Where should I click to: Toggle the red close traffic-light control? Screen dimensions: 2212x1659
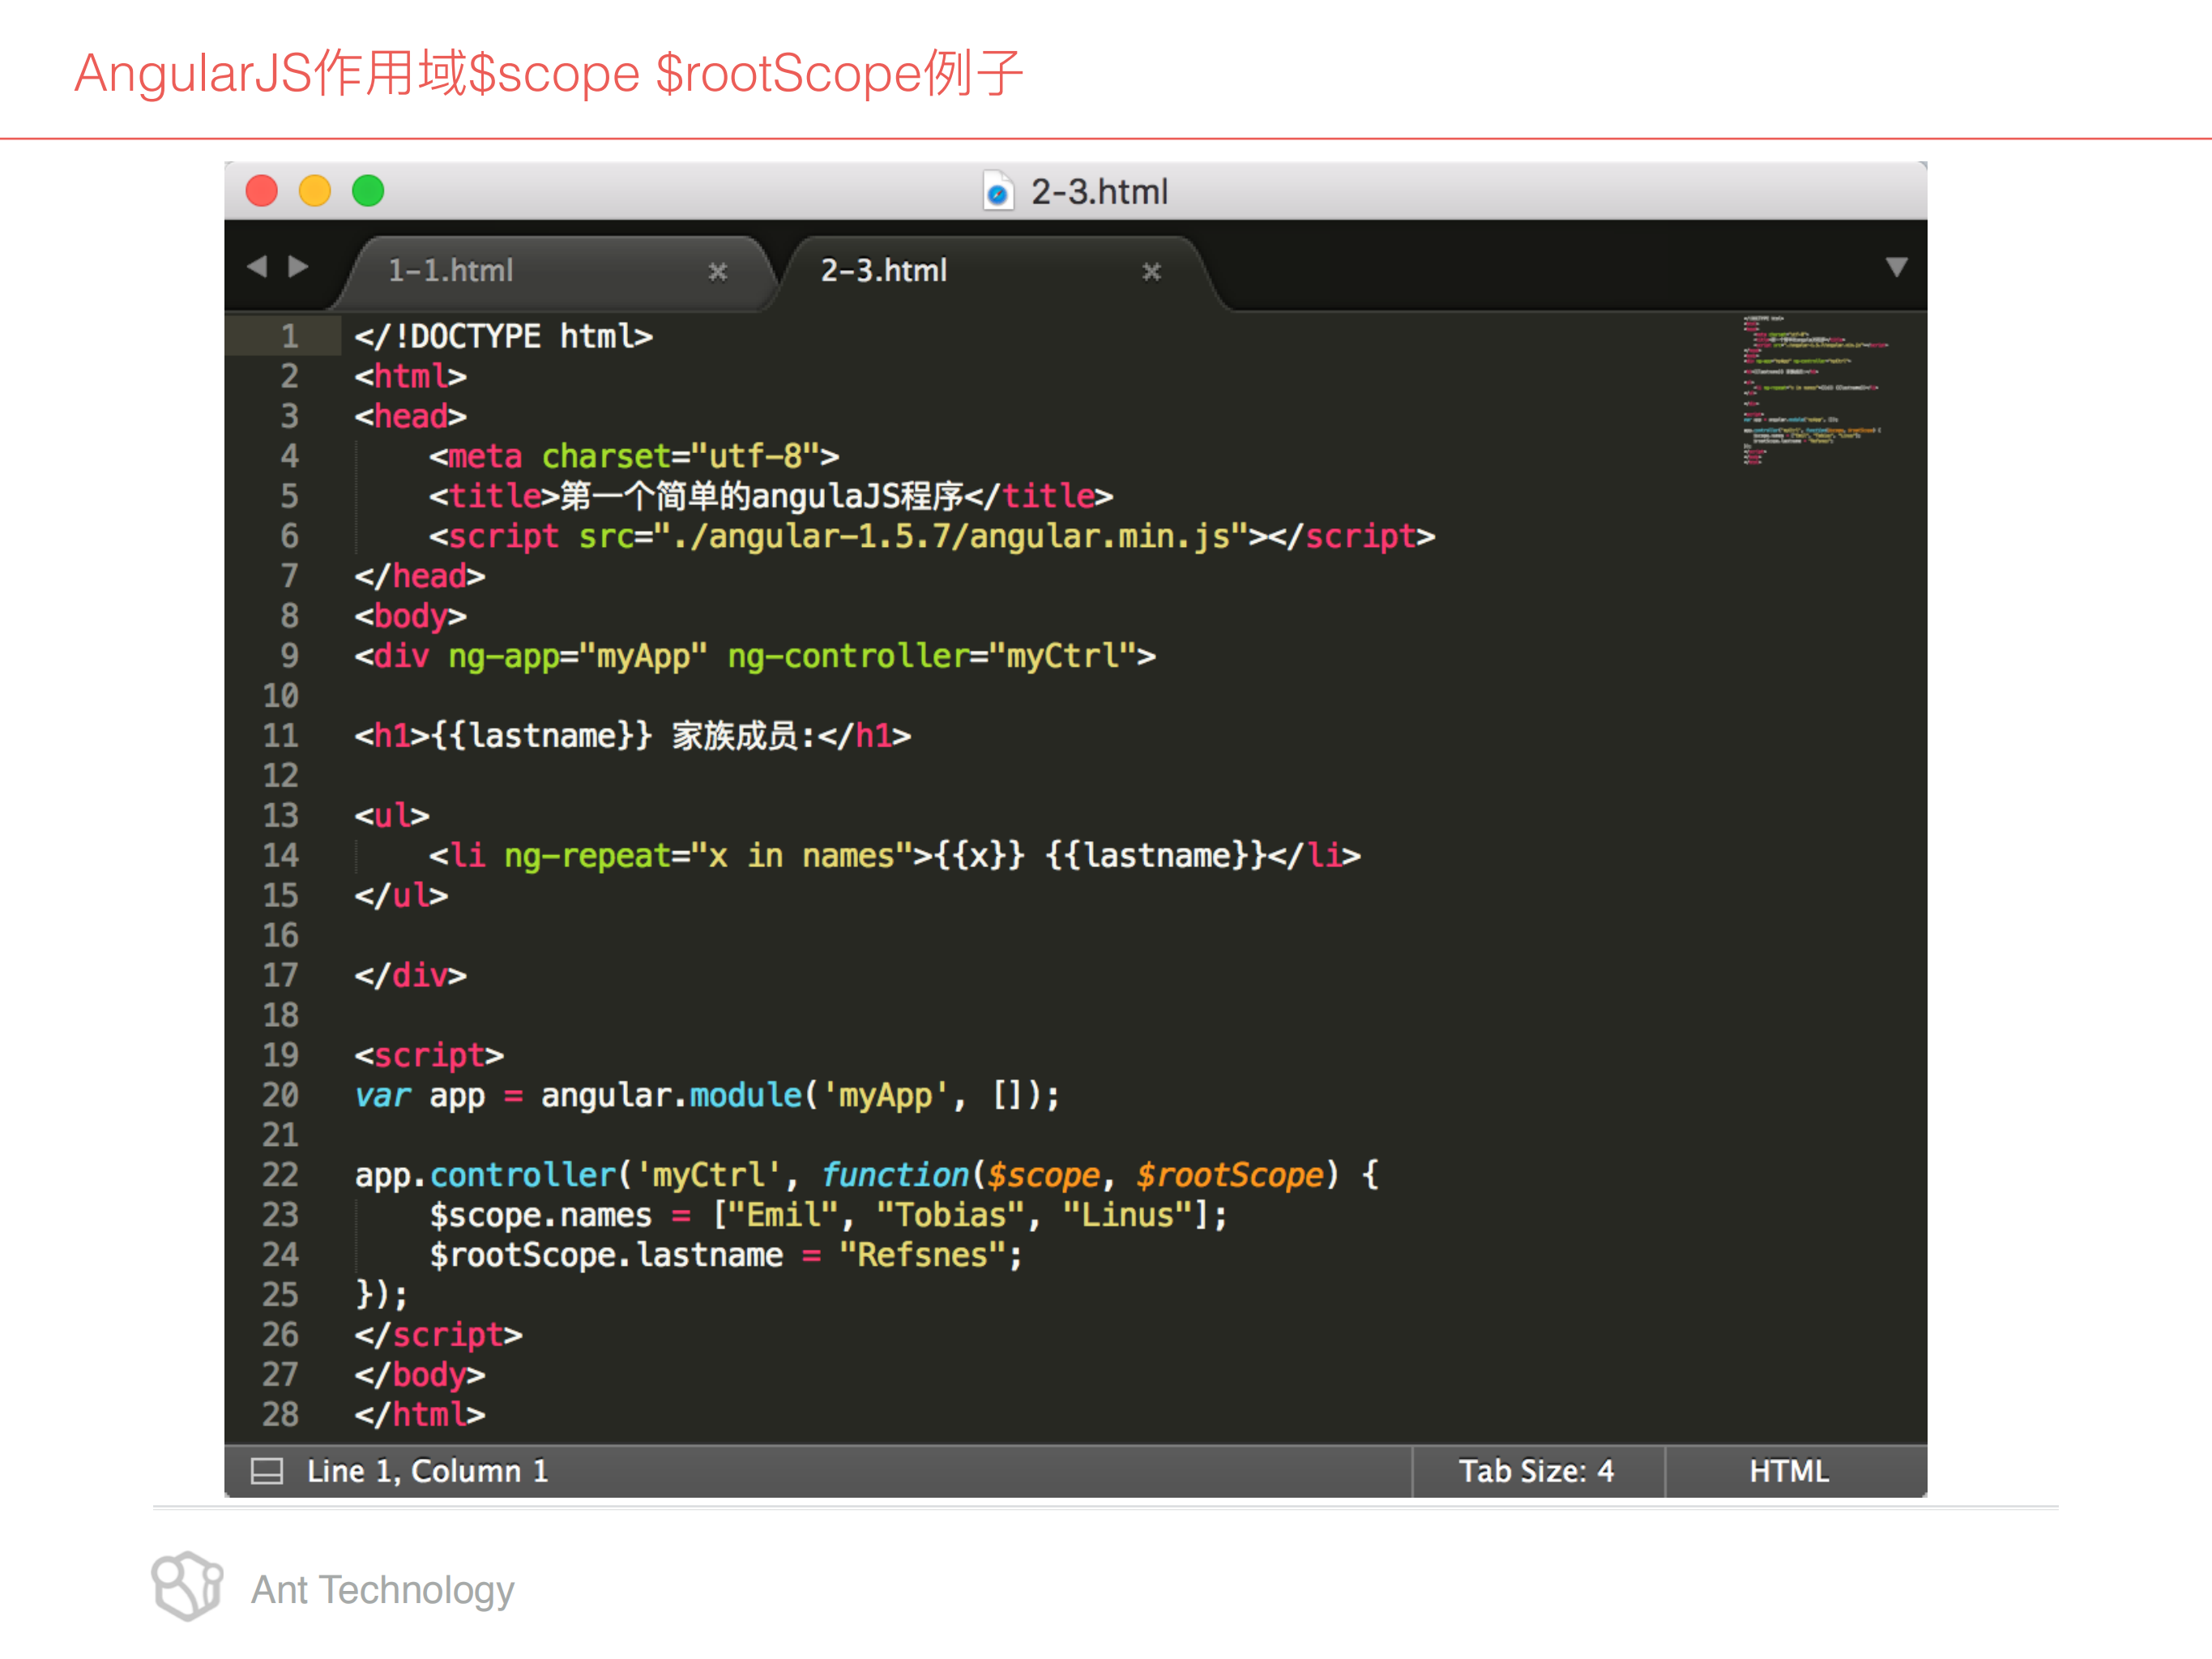point(262,190)
